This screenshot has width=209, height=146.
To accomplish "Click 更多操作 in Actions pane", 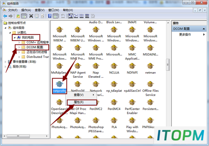I will click(185, 35).
